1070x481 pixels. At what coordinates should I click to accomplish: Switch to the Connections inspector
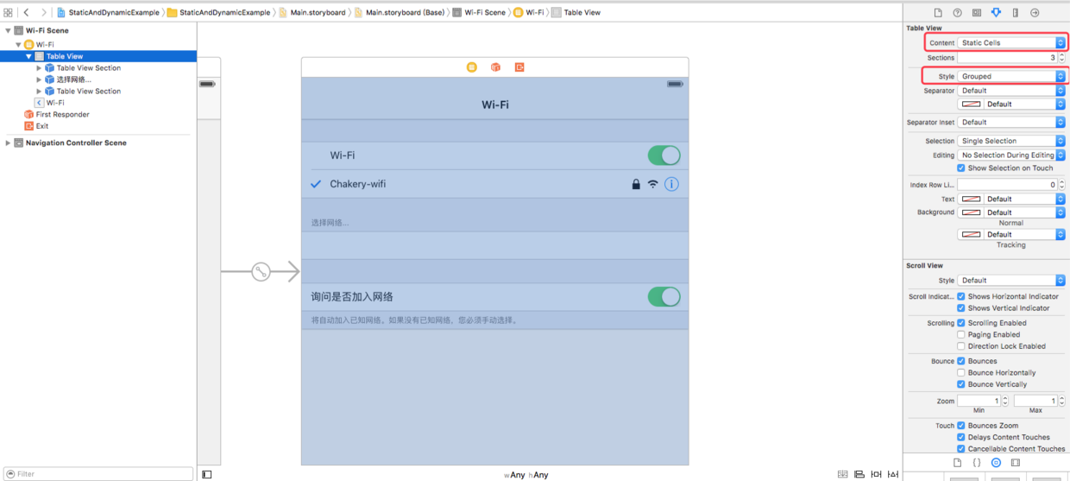1035,13
